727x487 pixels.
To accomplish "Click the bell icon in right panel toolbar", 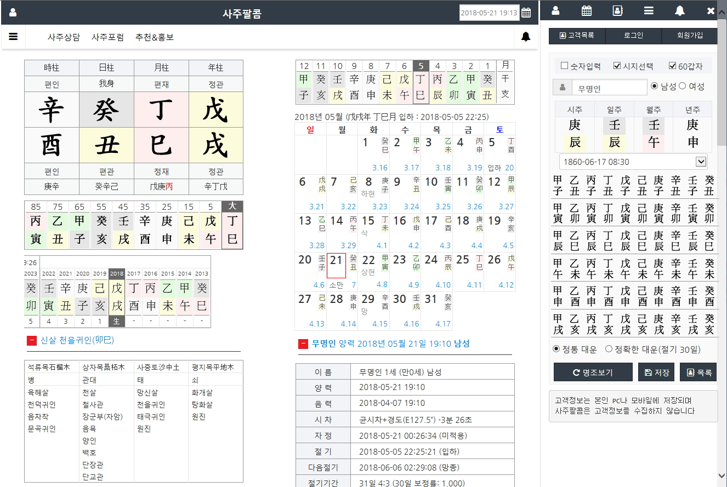I will coord(680,10).
